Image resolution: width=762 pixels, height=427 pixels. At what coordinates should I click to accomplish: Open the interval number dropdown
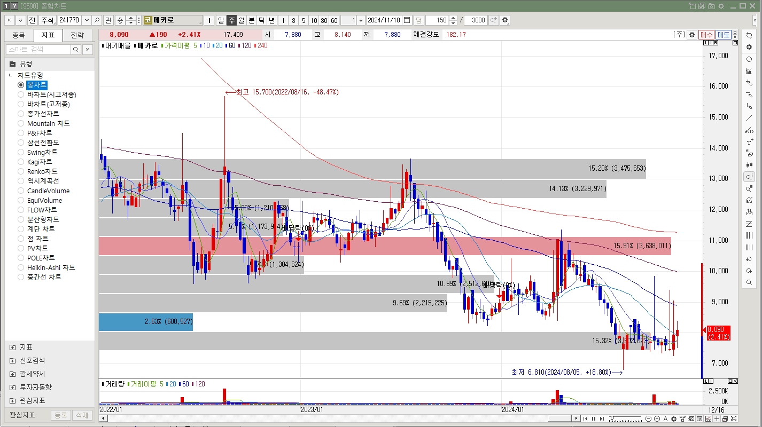[361, 20]
